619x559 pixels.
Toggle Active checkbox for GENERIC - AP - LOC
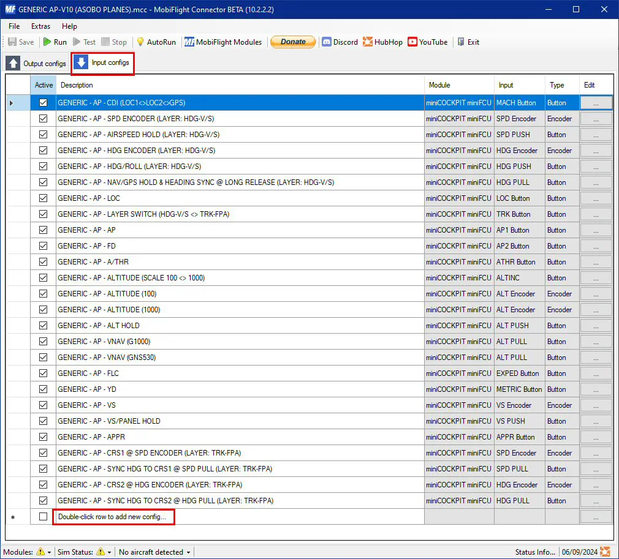(43, 198)
